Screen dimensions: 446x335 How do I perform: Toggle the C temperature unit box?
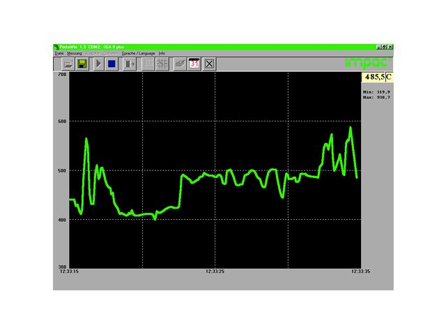point(389,77)
